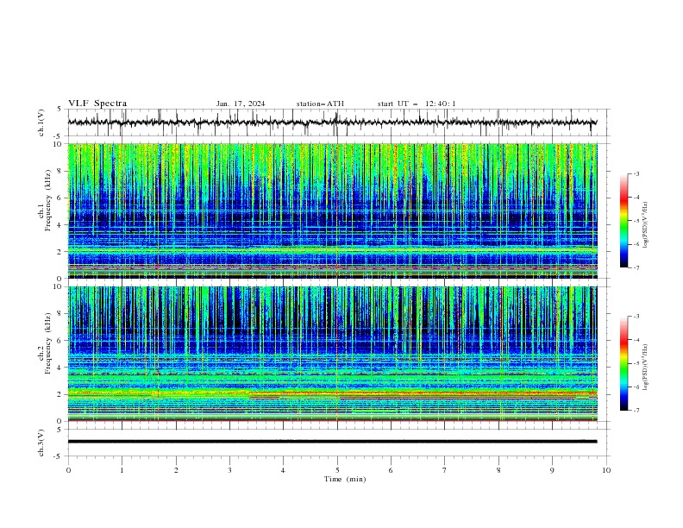Click the ch.2 spectrogram panel
This screenshot has width=683, height=528.
point(332,354)
